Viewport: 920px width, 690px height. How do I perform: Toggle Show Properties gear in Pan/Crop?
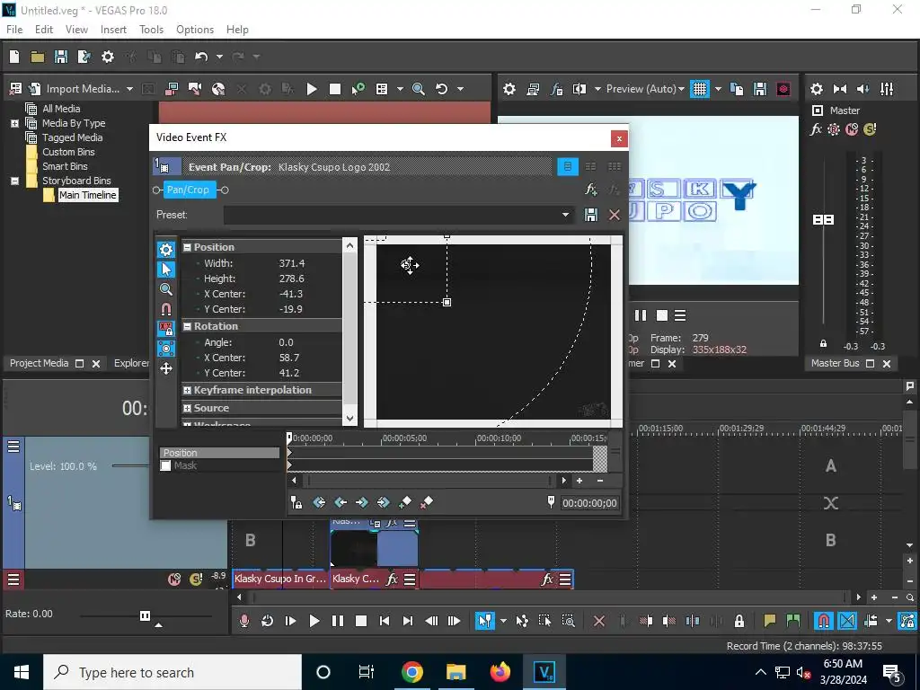pyautogui.click(x=166, y=250)
